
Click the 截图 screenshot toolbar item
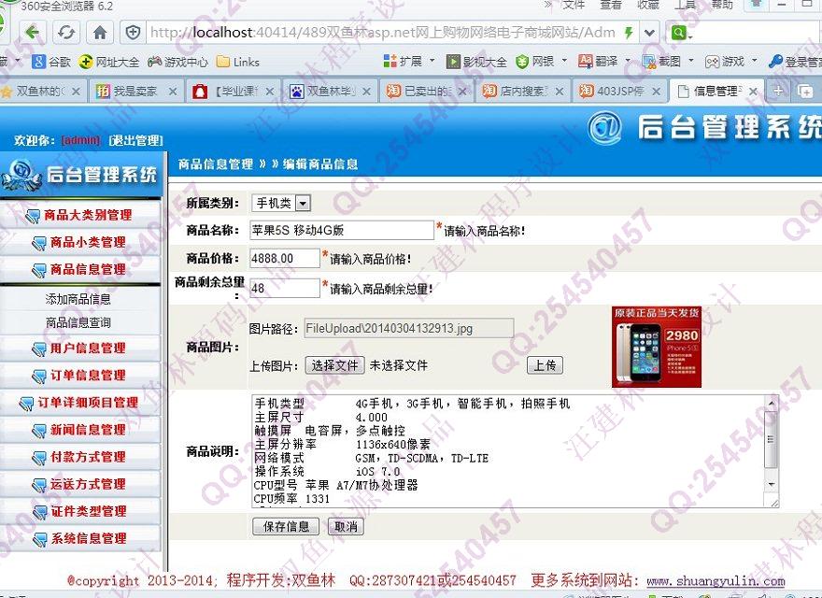(661, 62)
